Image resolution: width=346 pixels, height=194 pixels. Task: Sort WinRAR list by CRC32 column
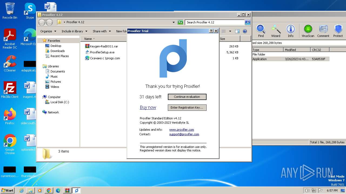320,50
